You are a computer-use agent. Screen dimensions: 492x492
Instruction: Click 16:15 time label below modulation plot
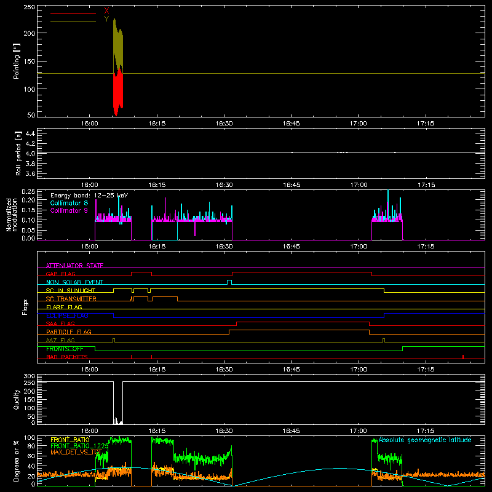157,247
